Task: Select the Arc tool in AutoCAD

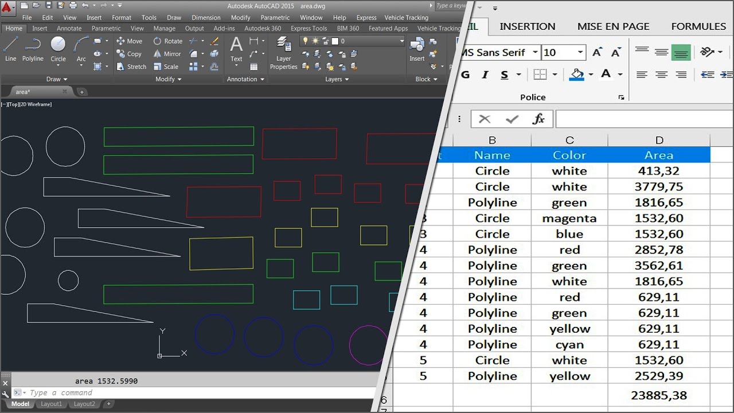Action: [81, 49]
